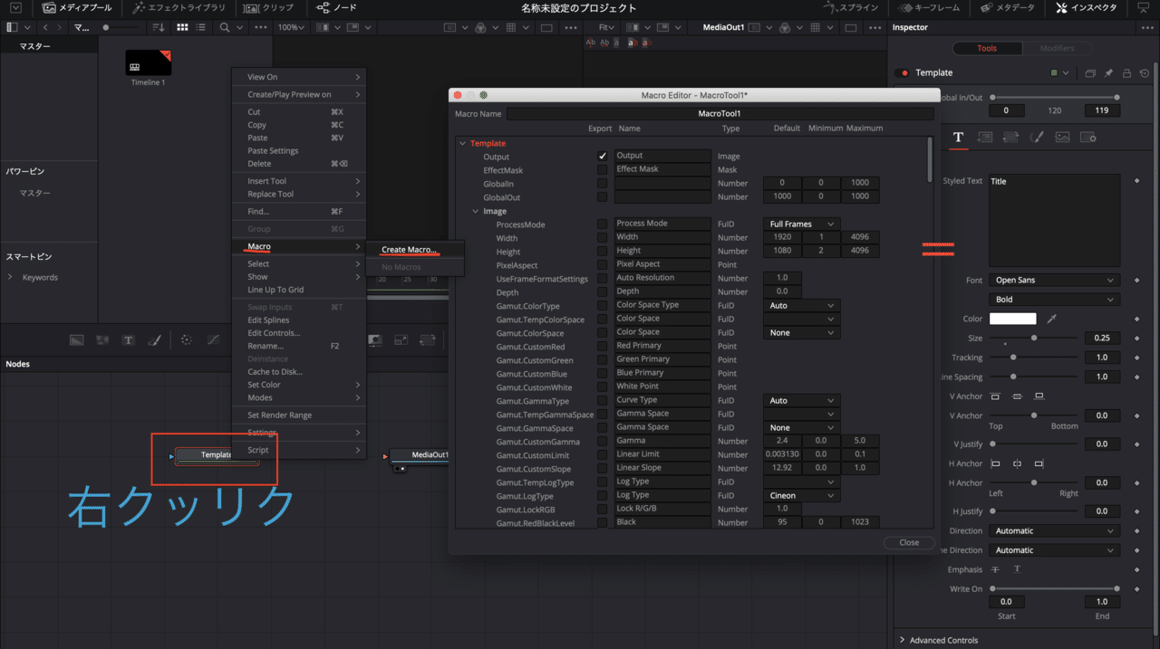The width and height of the screenshot is (1160, 649).
Task: Open the Layout tab icon in Inspector
Action: pyautogui.click(x=985, y=137)
